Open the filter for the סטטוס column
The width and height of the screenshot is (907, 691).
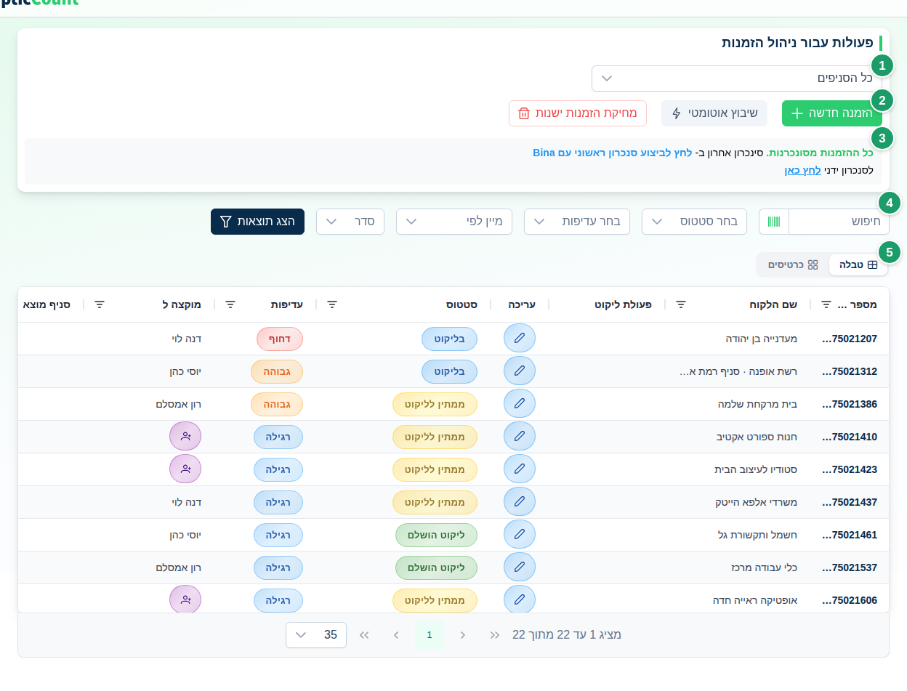[x=332, y=304]
